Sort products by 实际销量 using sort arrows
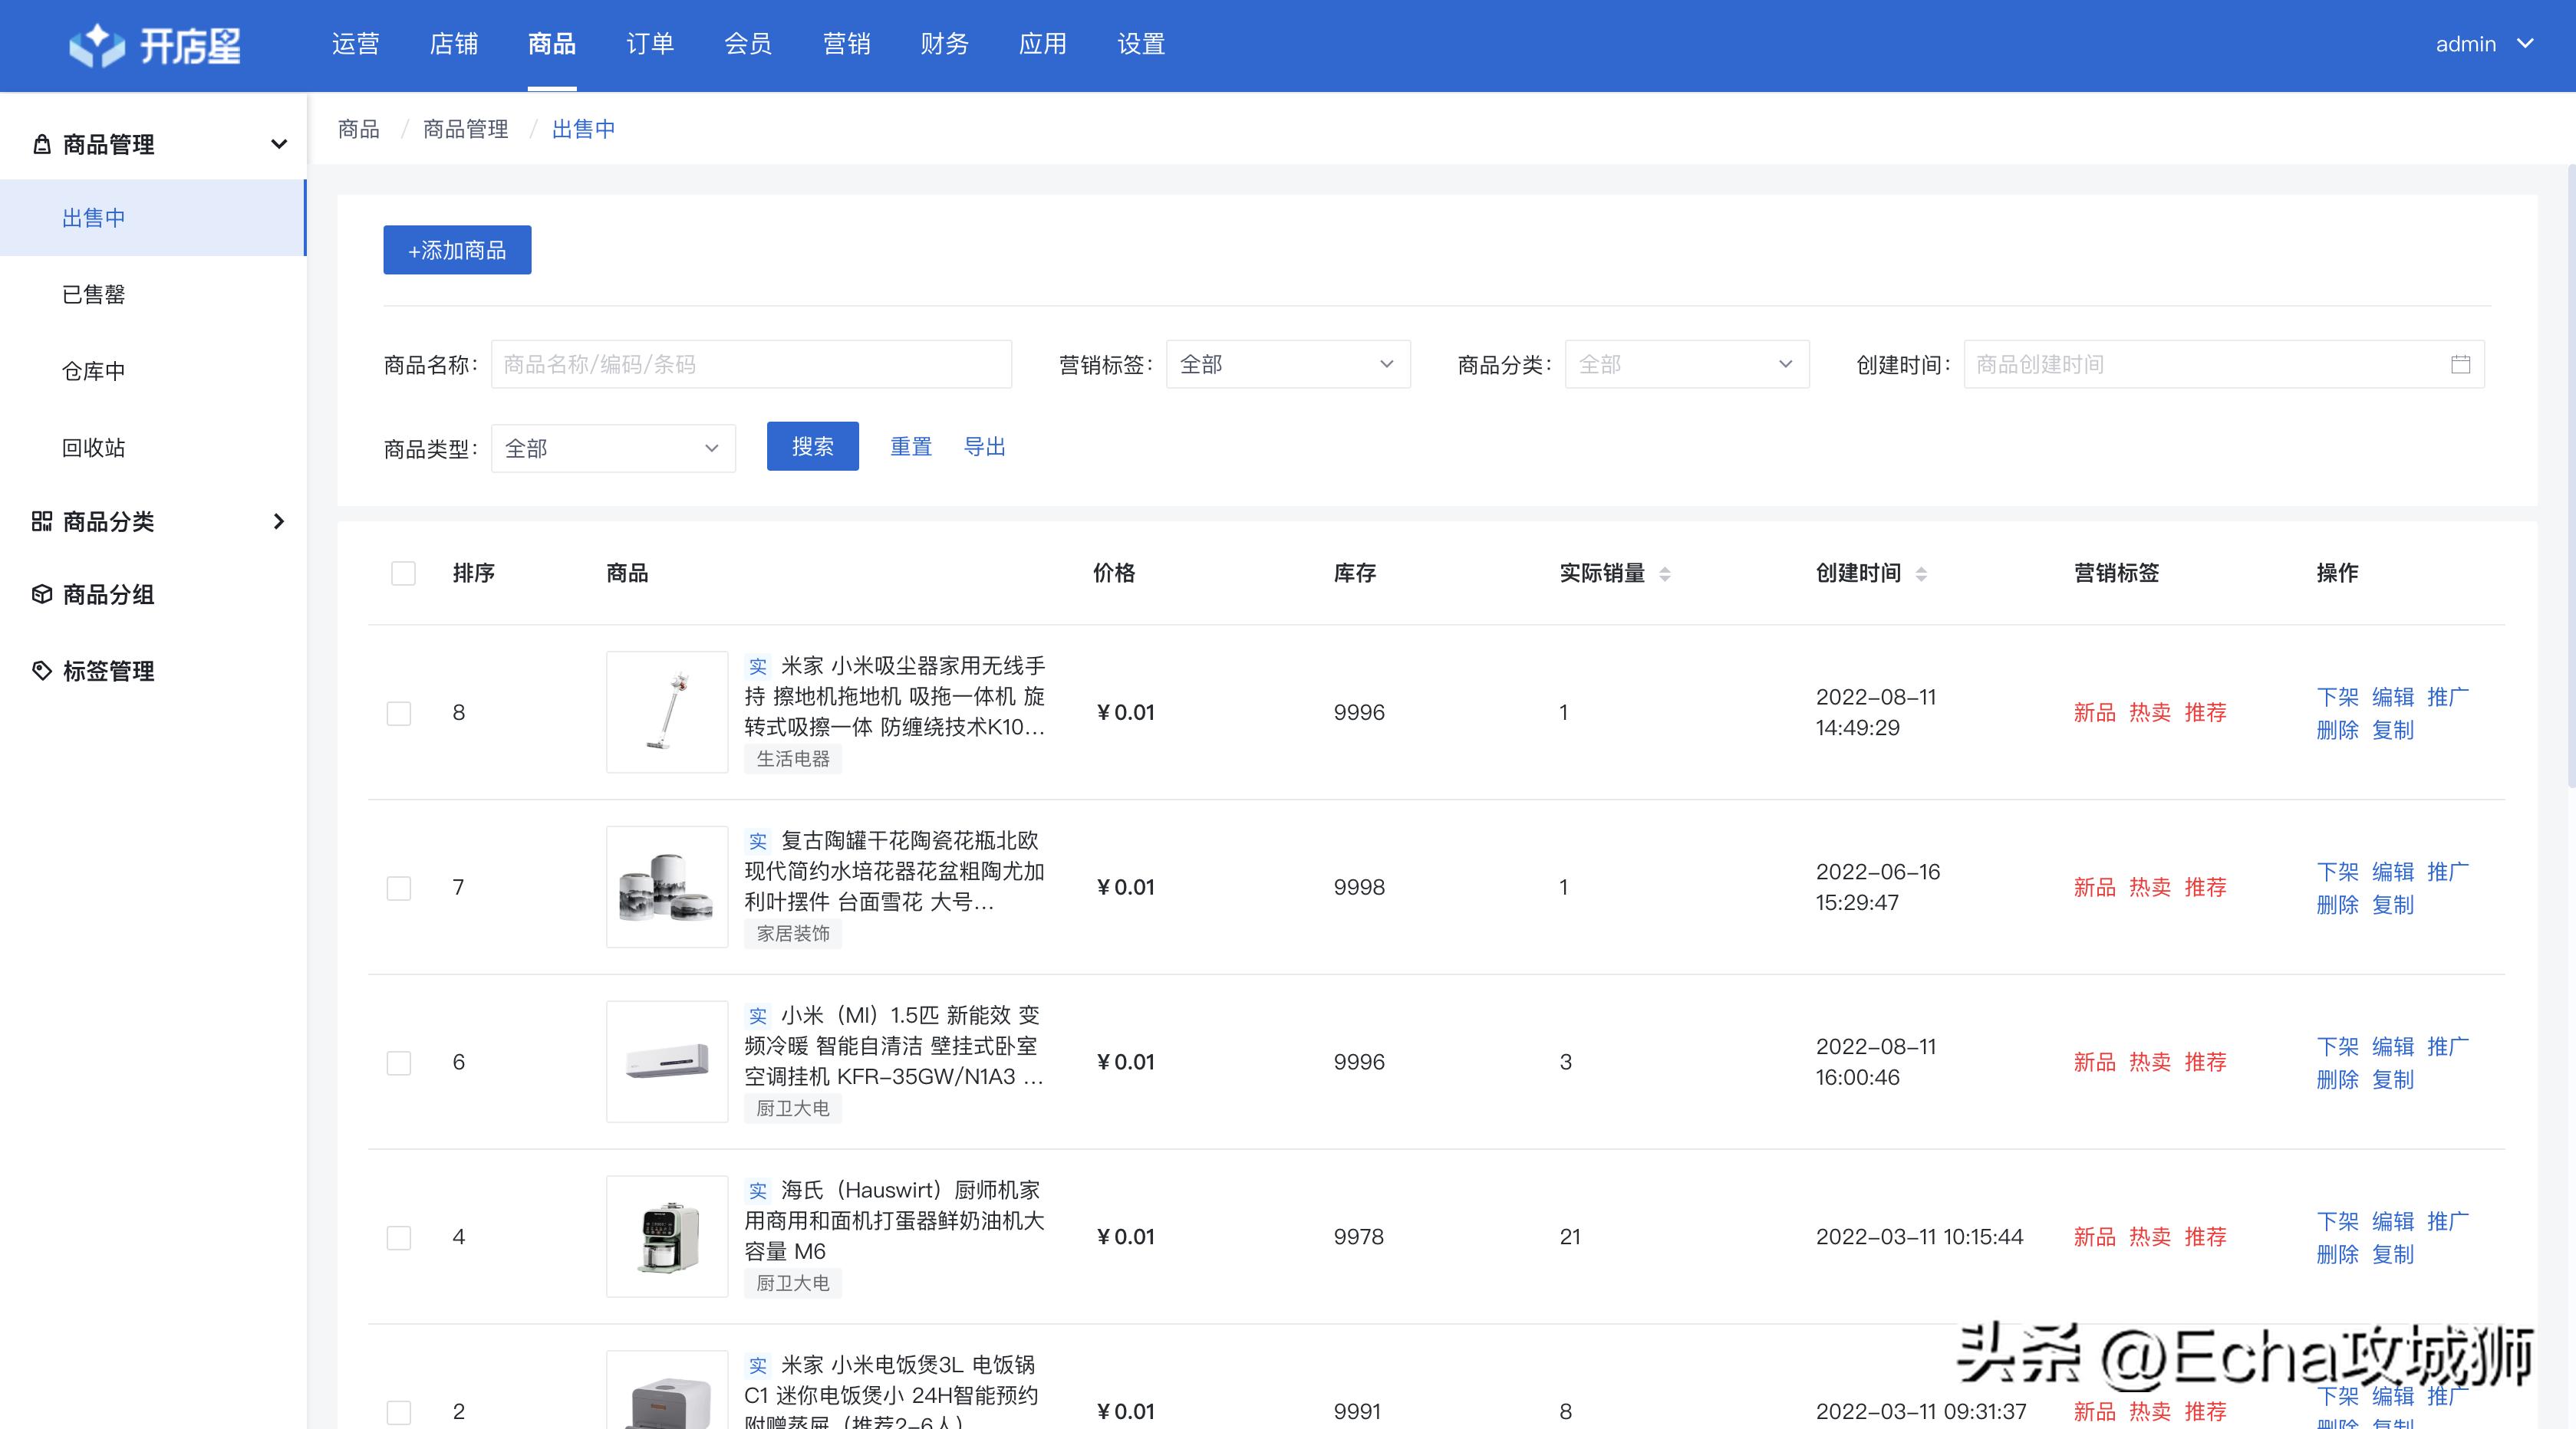 tap(1663, 573)
